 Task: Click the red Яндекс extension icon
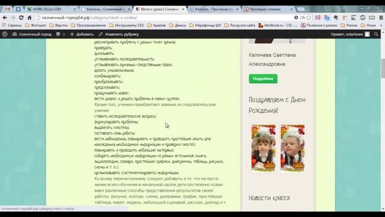click(318, 17)
